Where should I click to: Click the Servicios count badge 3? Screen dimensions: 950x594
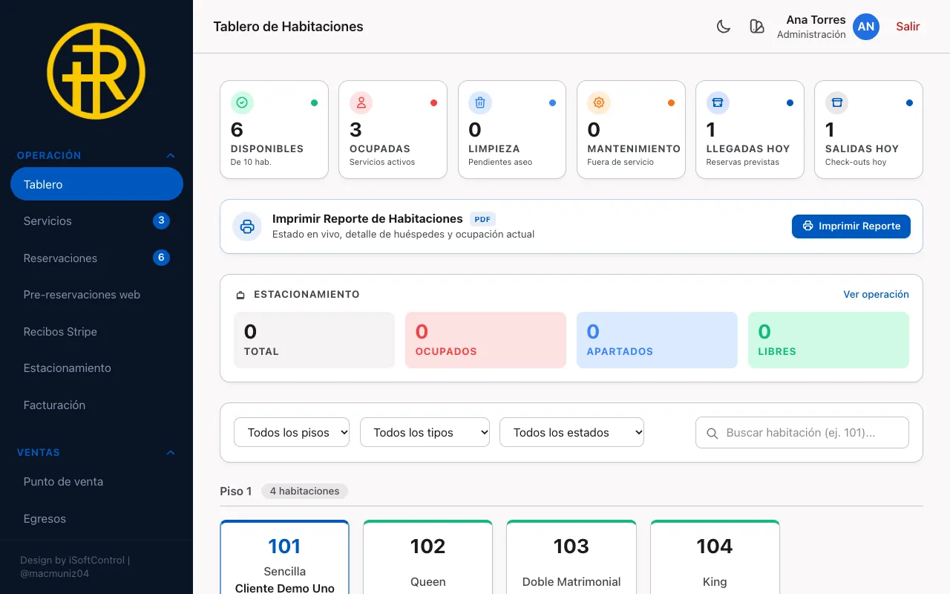[161, 221]
